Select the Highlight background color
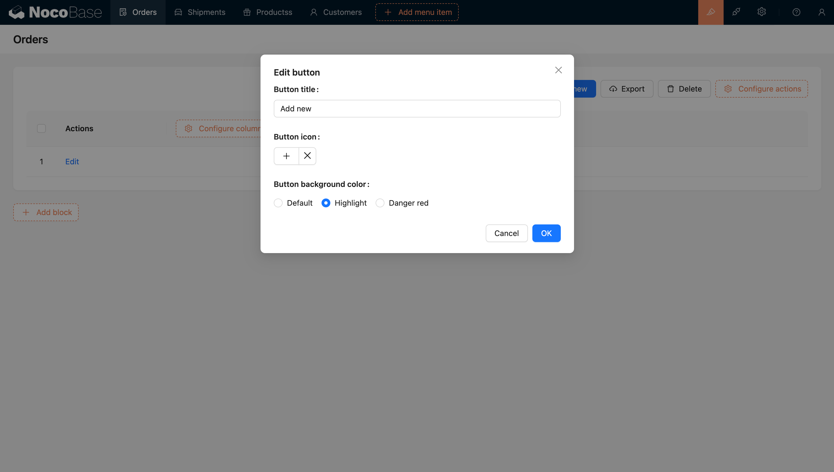 pos(326,203)
